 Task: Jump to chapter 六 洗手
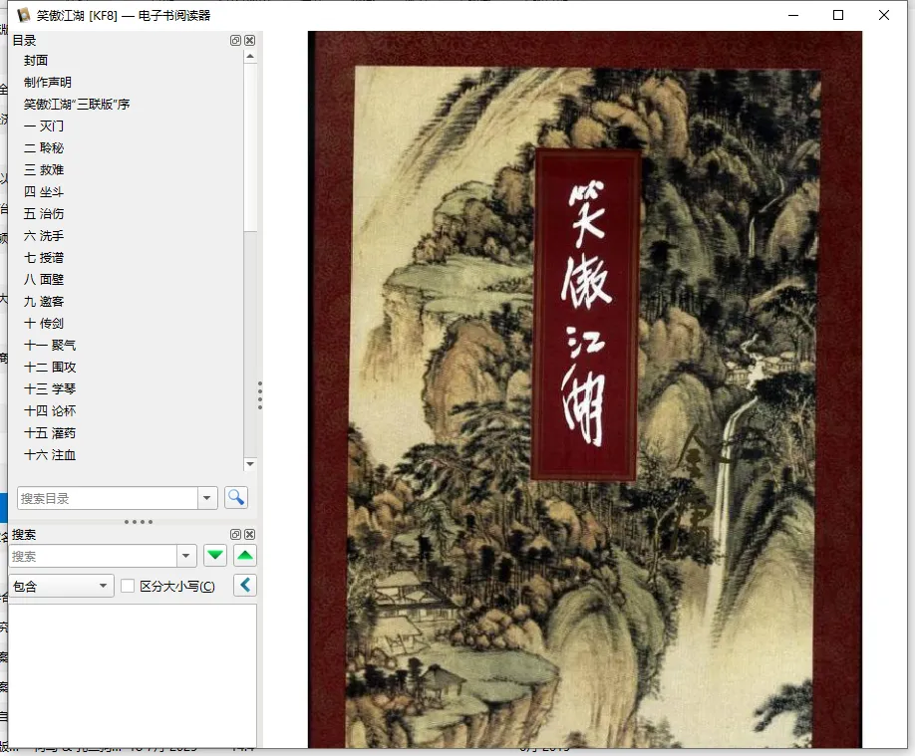click(x=43, y=236)
